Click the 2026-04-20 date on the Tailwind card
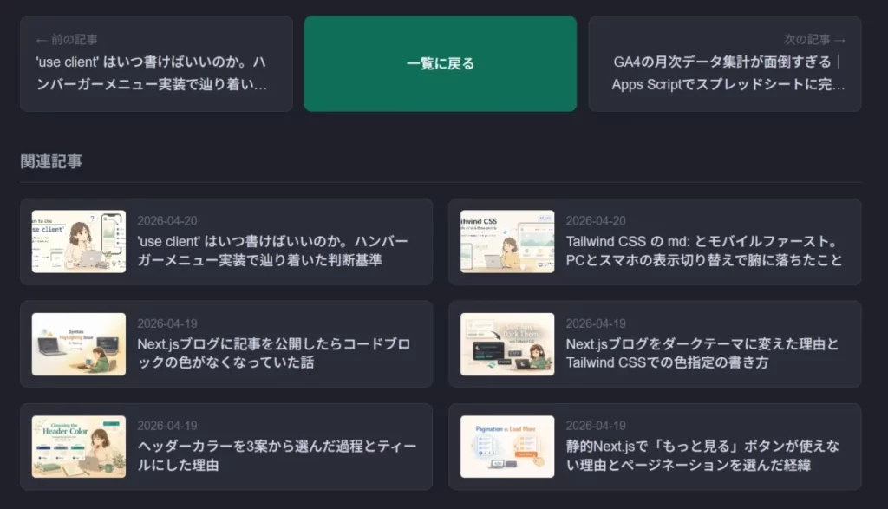 (595, 220)
